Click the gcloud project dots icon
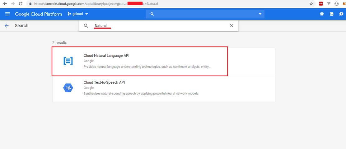346x149 pixels. point(69,14)
